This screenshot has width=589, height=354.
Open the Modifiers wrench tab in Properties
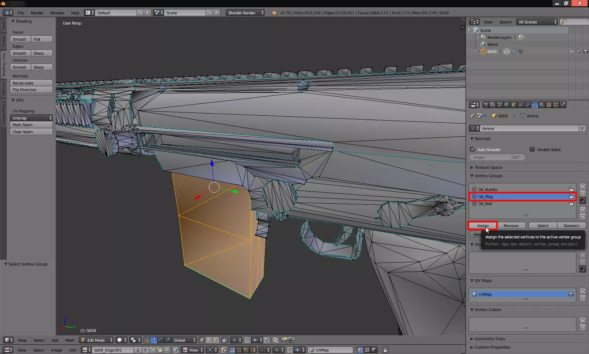pos(528,105)
